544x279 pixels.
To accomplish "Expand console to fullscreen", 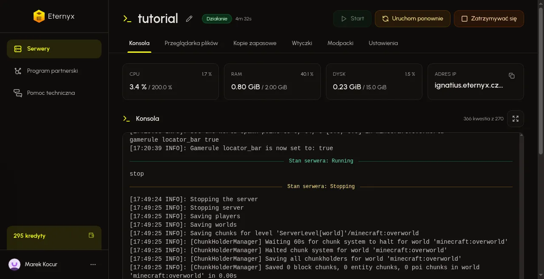I will tap(516, 119).
